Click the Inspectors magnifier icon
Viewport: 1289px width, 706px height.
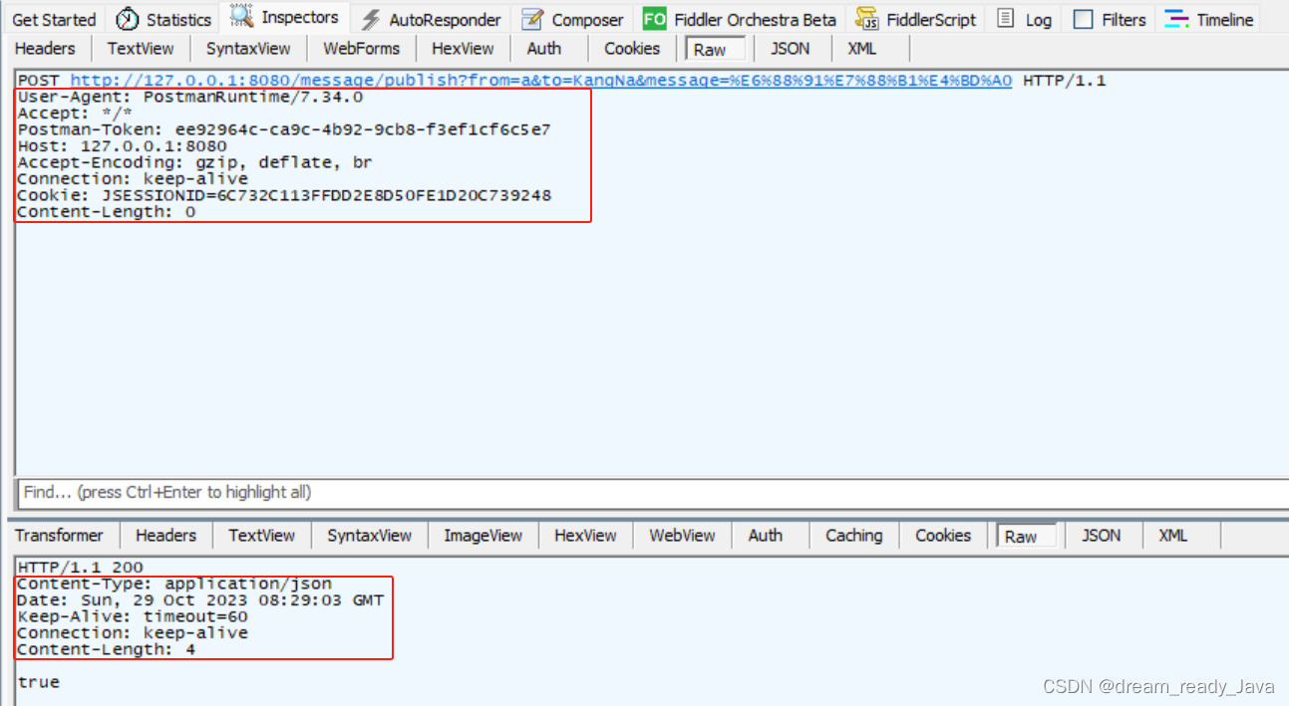(x=241, y=16)
